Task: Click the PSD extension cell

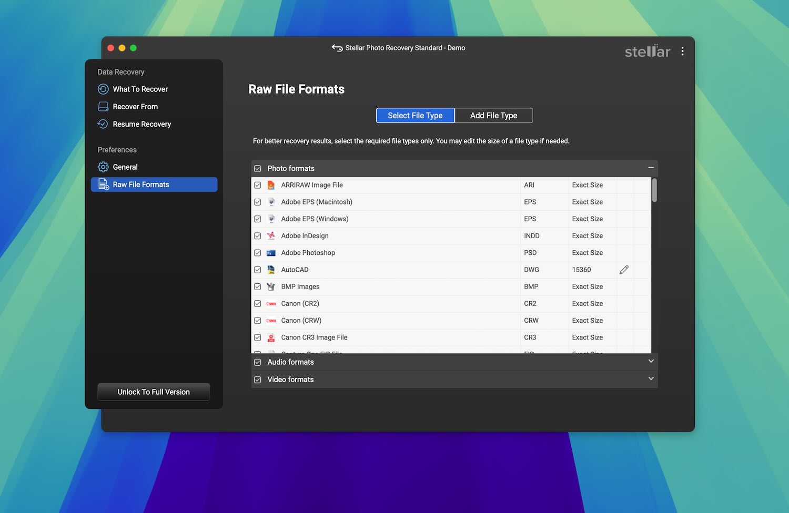Action: coord(530,253)
